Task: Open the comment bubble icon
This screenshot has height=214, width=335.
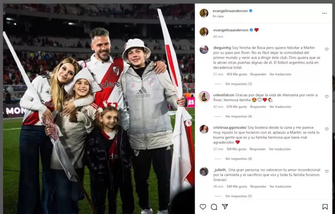Action: click(214, 207)
